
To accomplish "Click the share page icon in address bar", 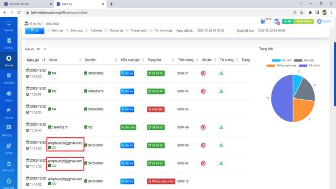I will (294, 13).
